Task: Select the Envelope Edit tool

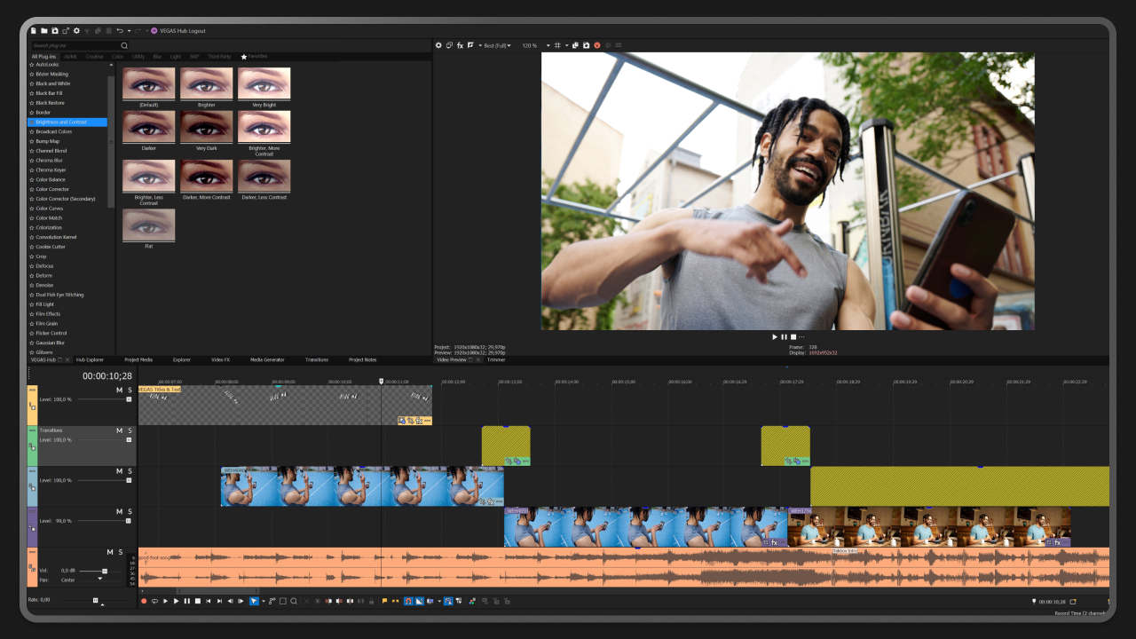Action: [271, 601]
